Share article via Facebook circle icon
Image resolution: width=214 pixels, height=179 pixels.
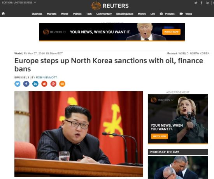[x=26, y=84]
